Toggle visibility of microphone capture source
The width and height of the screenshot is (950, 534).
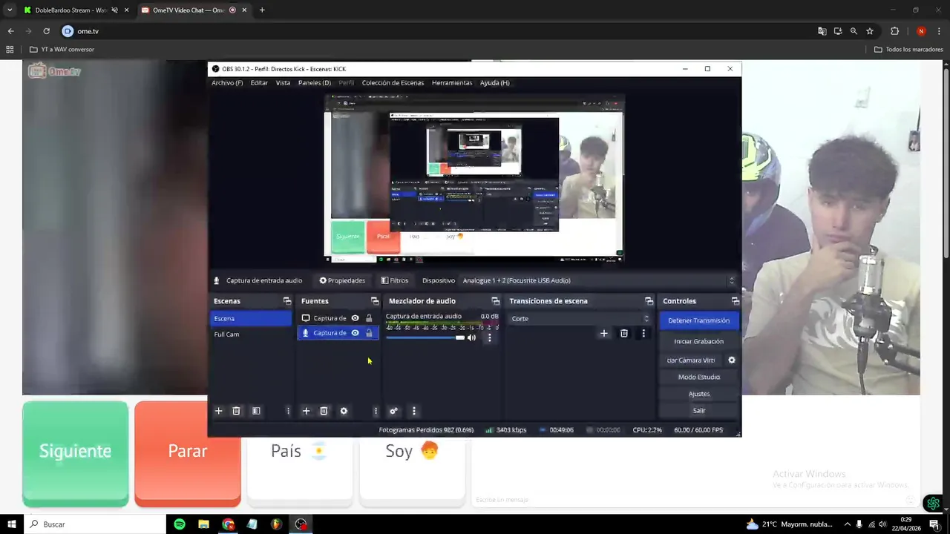[x=355, y=333]
